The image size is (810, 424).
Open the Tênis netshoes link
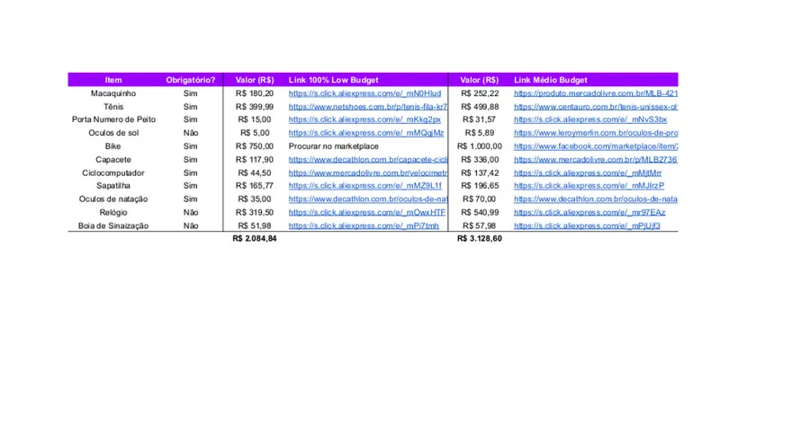coord(368,107)
